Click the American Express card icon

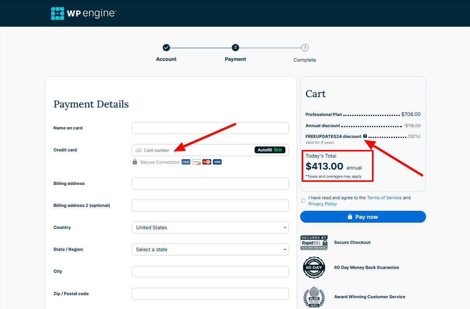click(x=186, y=162)
